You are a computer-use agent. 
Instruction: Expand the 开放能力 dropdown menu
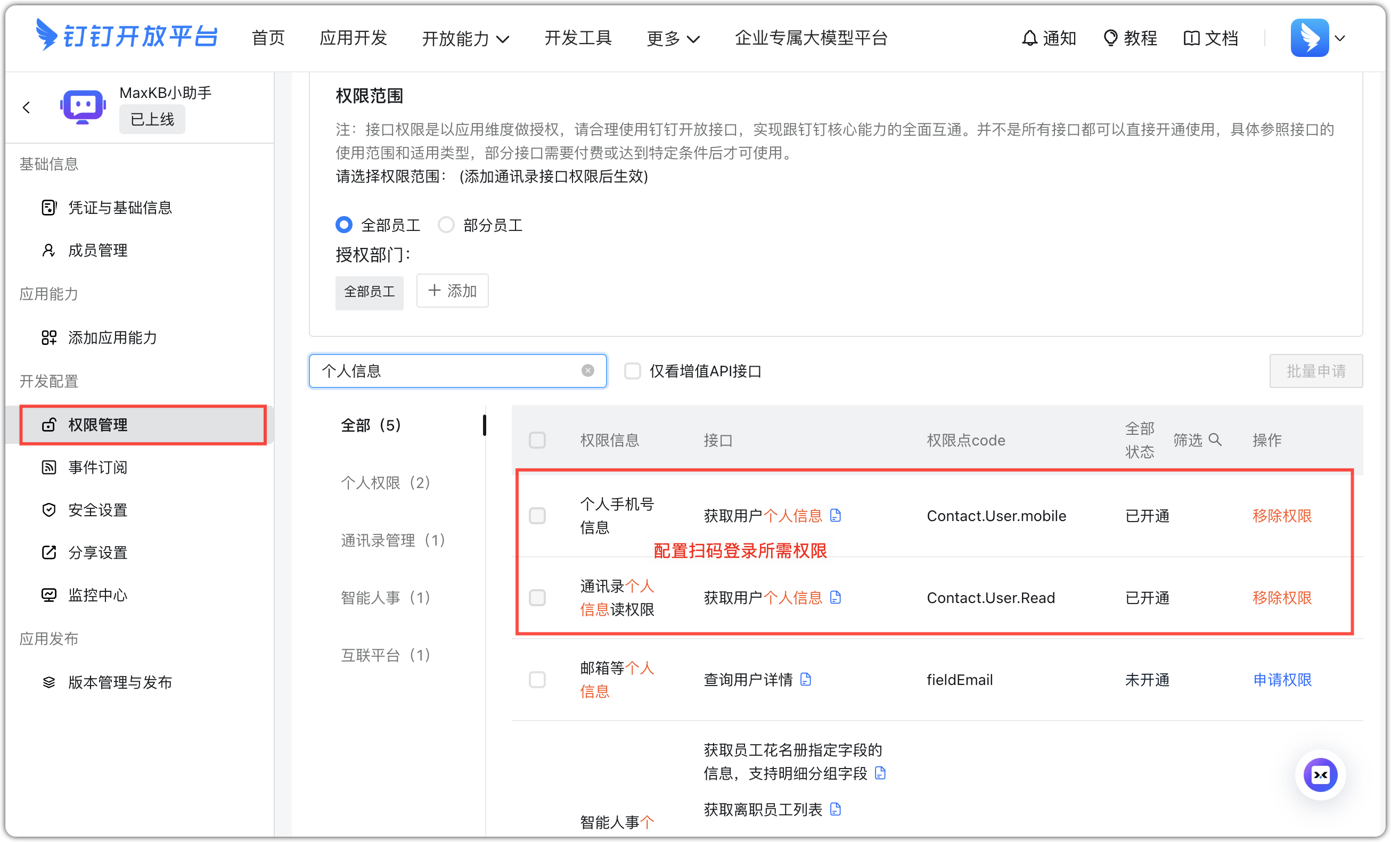[x=466, y=38]
